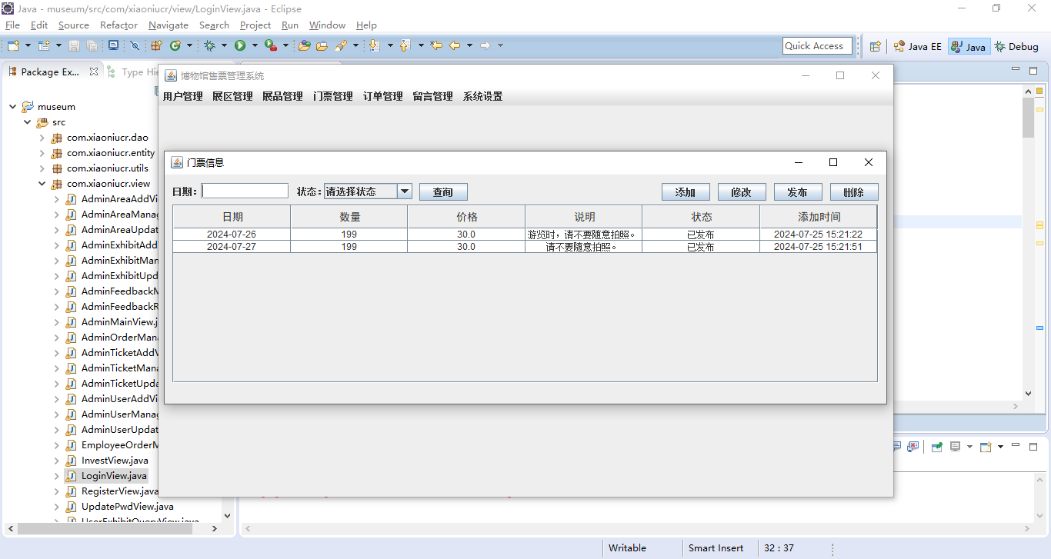1051x559 pixels.
Task: Click the editor vertical scrollbar thumb
Action: coord(1028,118)
